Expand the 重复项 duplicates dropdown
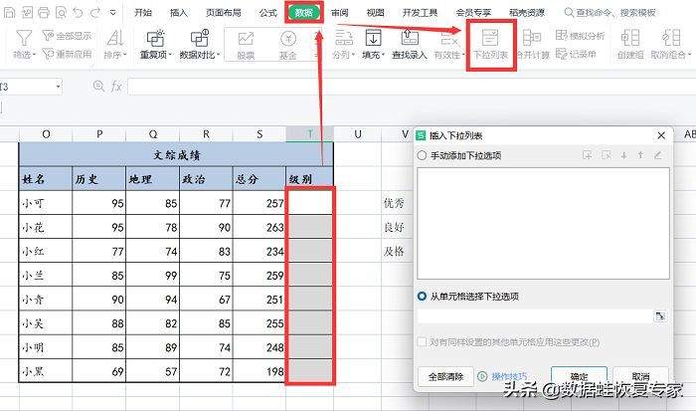Image resolution: width=696 pixels, height=411 pixels. (x=170, y=55)
